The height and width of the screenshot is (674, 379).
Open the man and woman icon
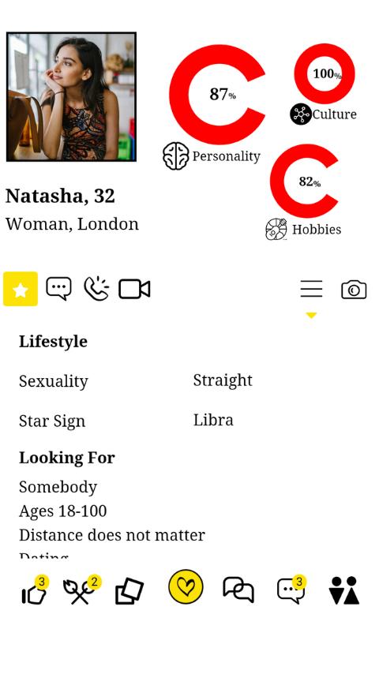tap(344, 590)
